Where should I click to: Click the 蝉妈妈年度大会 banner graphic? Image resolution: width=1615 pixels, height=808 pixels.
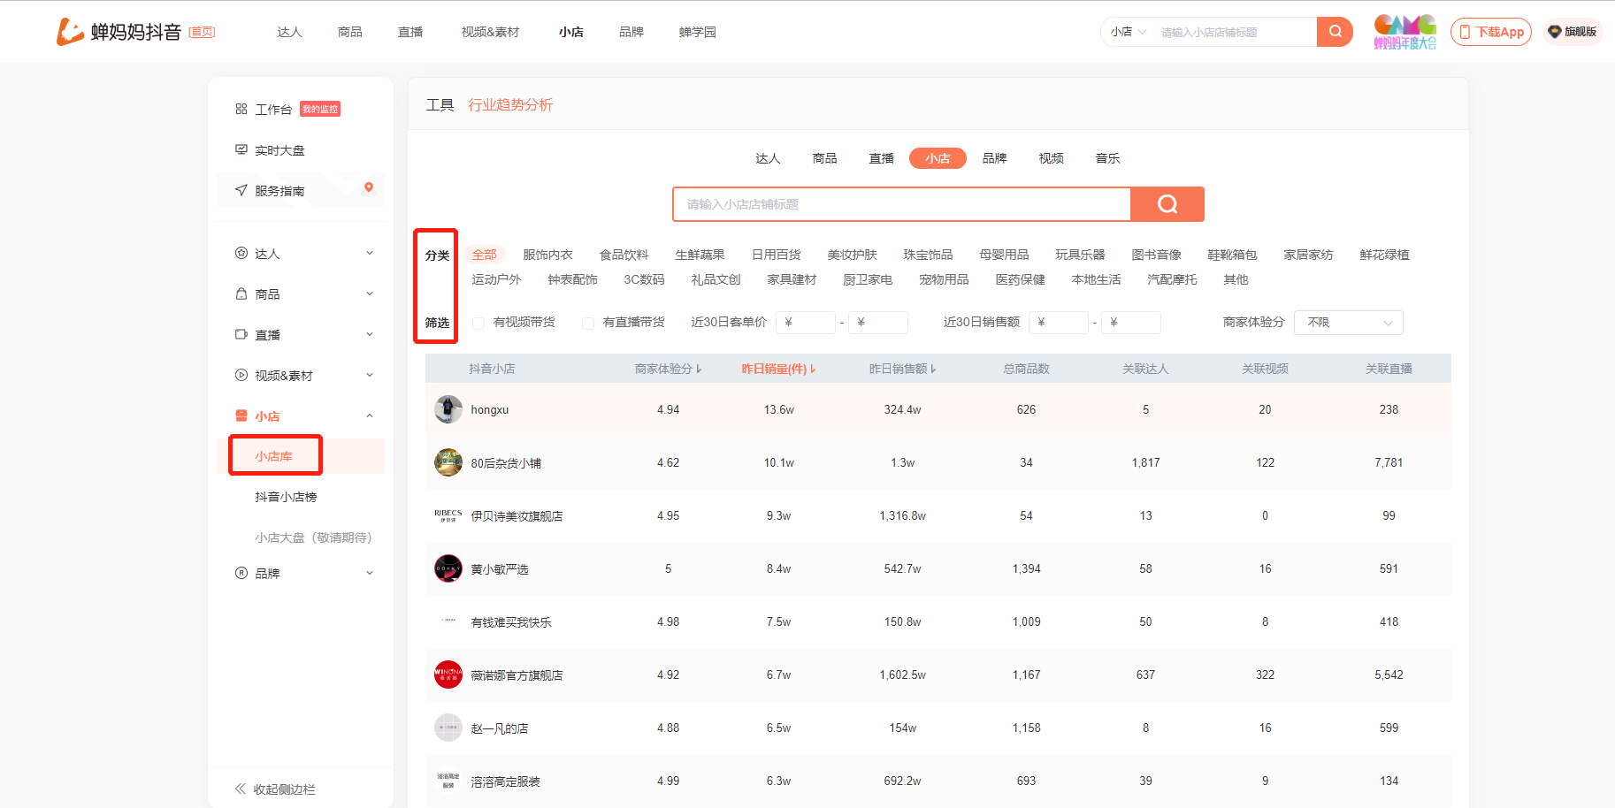click(1405, 32)
